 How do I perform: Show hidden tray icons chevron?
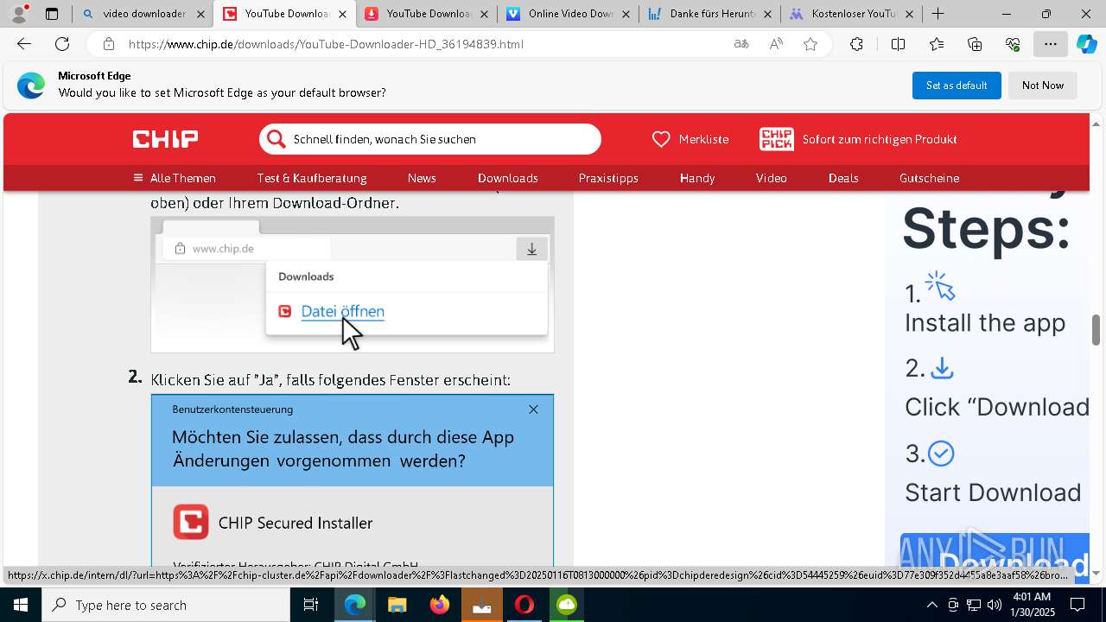click(931, 605)
